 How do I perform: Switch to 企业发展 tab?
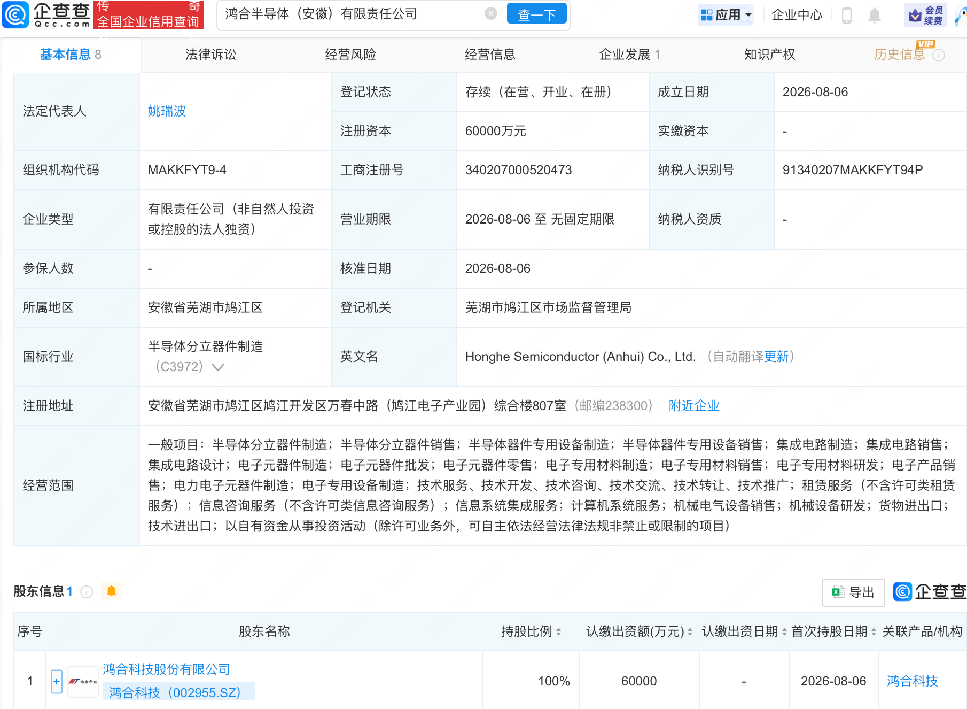pyautogui.click(x=630, y=55)
